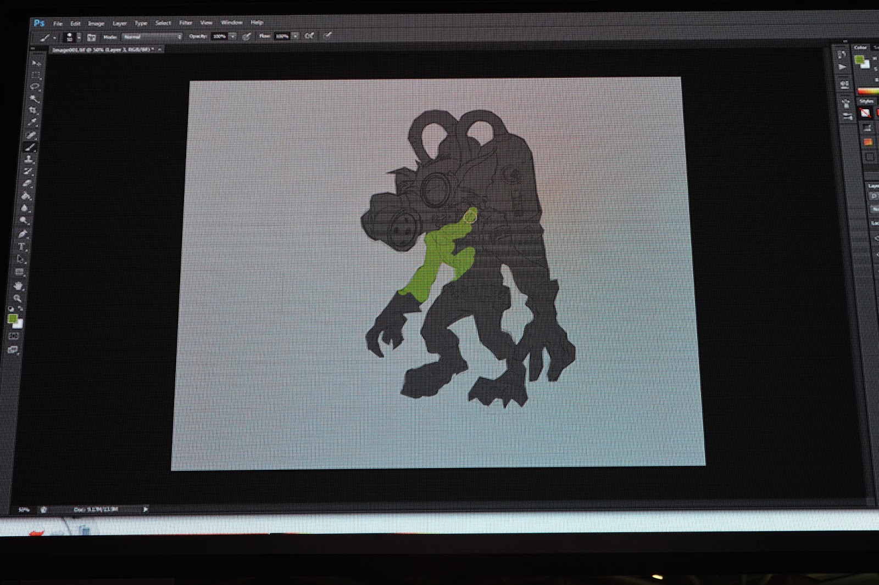Open the Type menu
Screen dimensions: 879x585
[x=141, y=23]
